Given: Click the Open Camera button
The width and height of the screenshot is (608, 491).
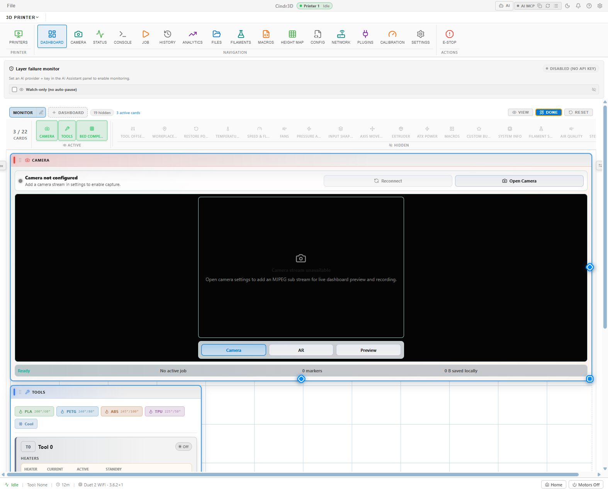Looking at the screenshot, I should click(x=519, y=181).
